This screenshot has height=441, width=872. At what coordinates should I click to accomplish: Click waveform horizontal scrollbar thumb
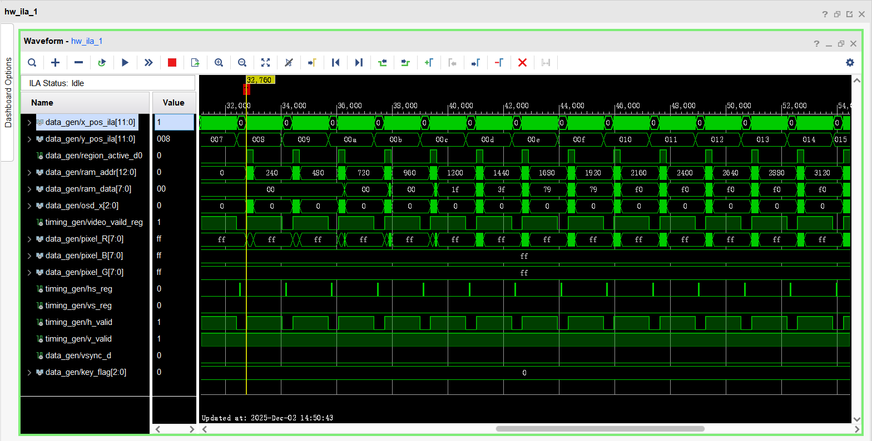click(600, 429)
